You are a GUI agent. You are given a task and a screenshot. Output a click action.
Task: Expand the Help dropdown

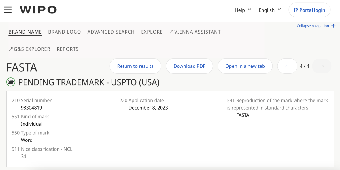[x=243, y=10]
